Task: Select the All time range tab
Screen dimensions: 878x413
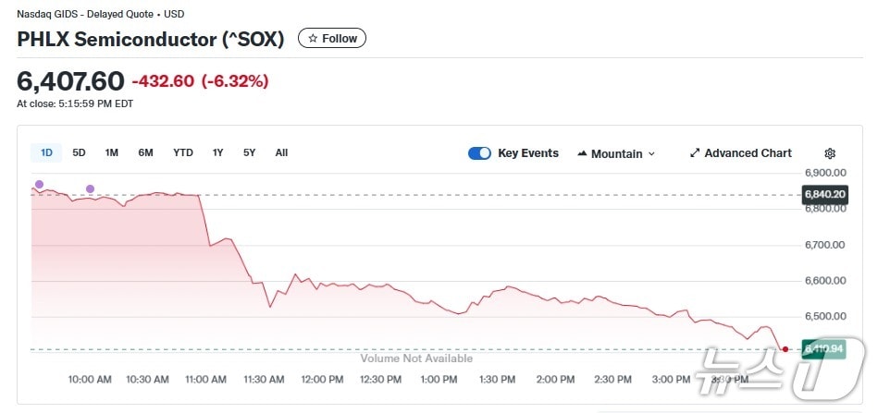Action: (x=281, y=152)
